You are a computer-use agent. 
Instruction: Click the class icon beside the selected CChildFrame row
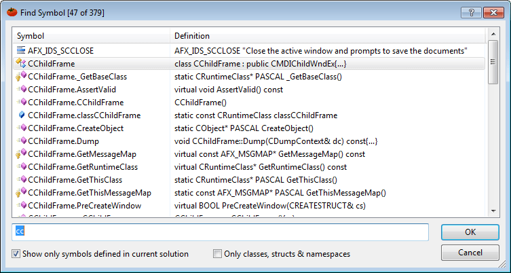(x=21, y=63)
